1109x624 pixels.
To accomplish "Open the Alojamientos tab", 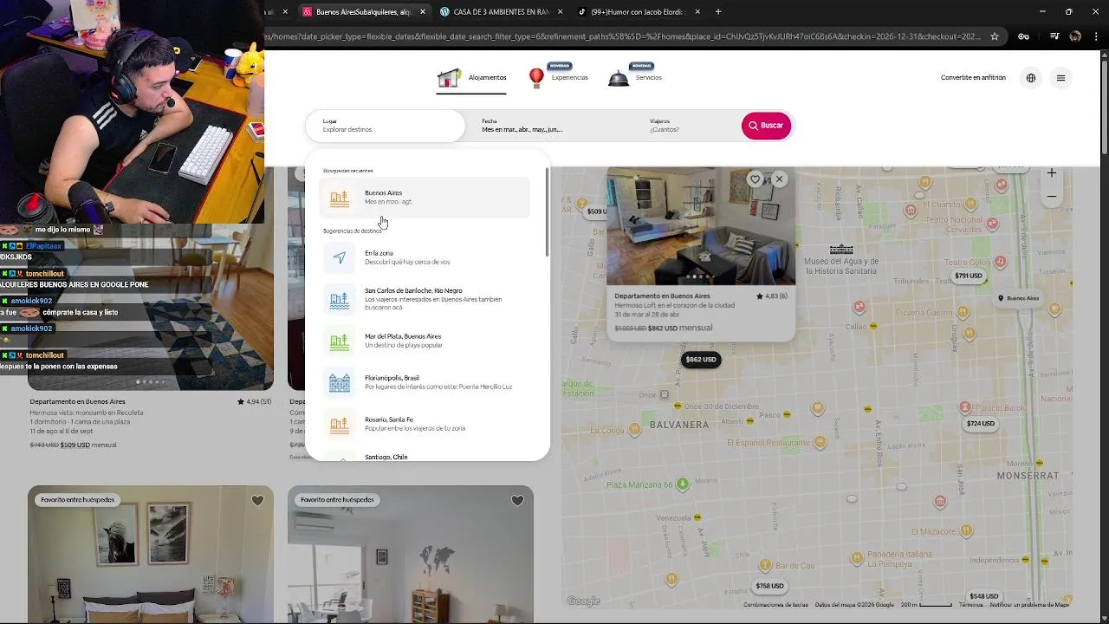I will pos(472,78).
